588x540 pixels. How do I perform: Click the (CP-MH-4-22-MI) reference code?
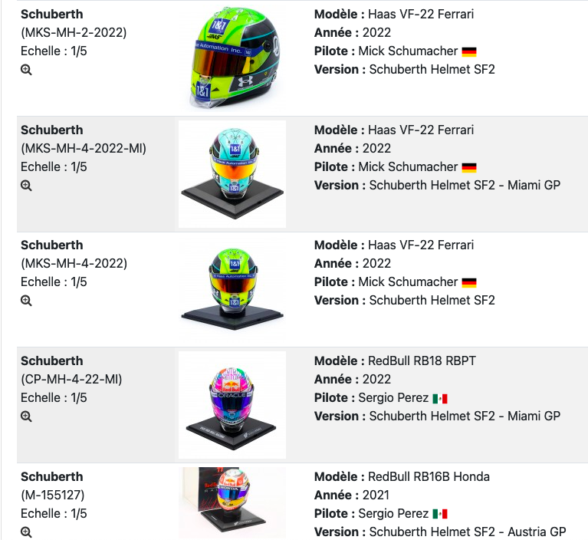click(x=71, y=379)
